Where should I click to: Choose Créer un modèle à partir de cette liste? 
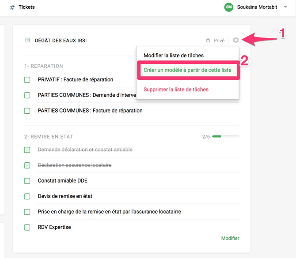tap(187, 70)
